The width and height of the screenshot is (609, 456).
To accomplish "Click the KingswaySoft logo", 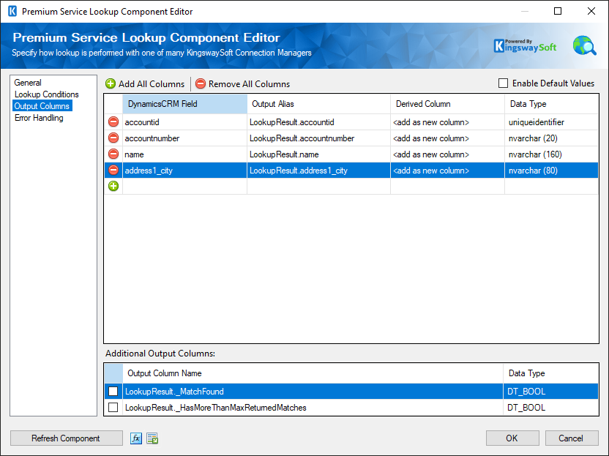I will pyautogui.click(x=525, y=46).
